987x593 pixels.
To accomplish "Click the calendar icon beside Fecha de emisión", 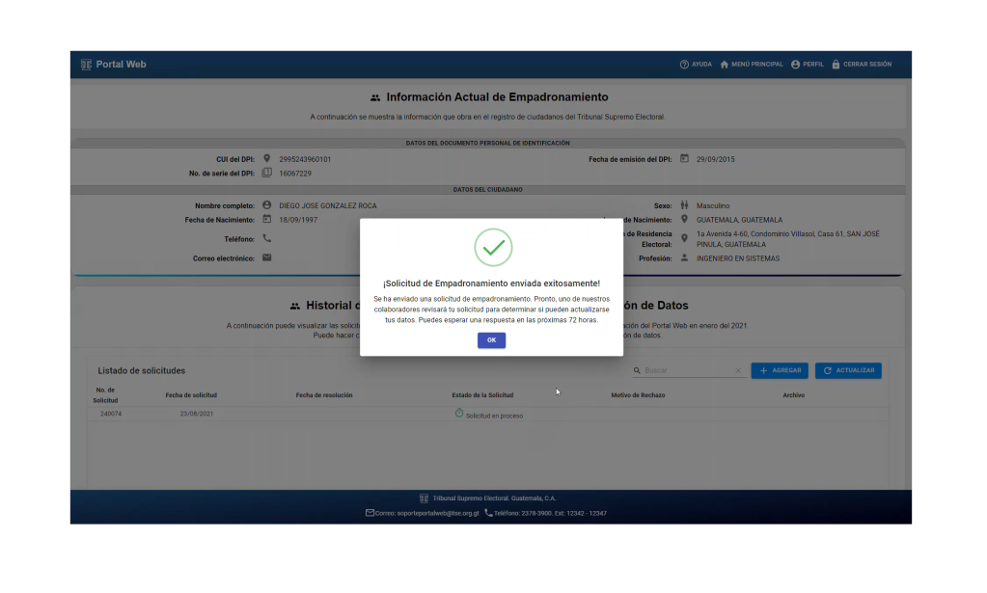I will [684, 159].
